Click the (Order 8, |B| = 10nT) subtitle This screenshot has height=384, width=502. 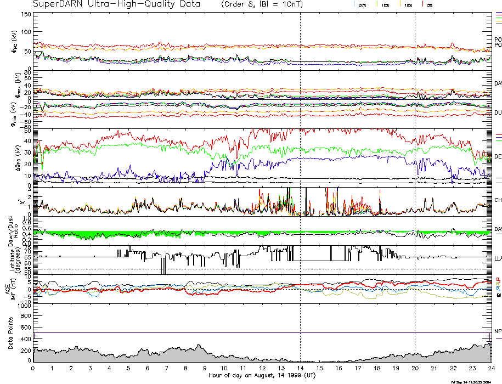pyautogui.click(x=269, y=4)
